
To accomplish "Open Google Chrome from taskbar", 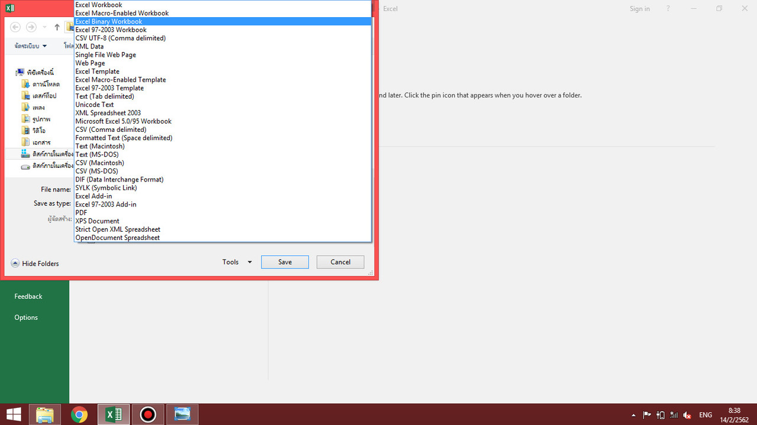I will pyautogui.click(x=79, y=414).
